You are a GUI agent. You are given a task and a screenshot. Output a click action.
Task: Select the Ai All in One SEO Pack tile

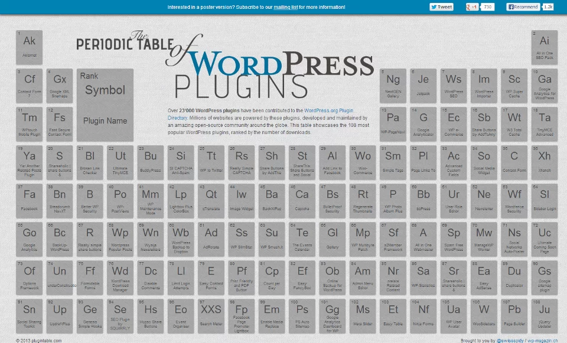pyautogui.click(x=544, y=47)
